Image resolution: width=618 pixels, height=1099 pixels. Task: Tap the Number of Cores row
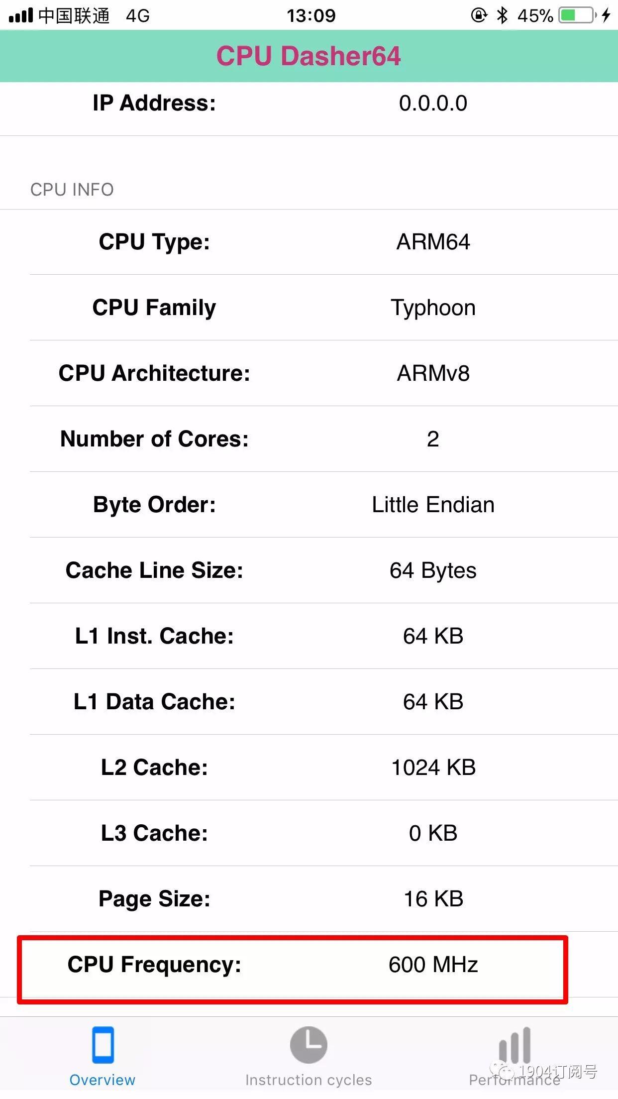309,439
